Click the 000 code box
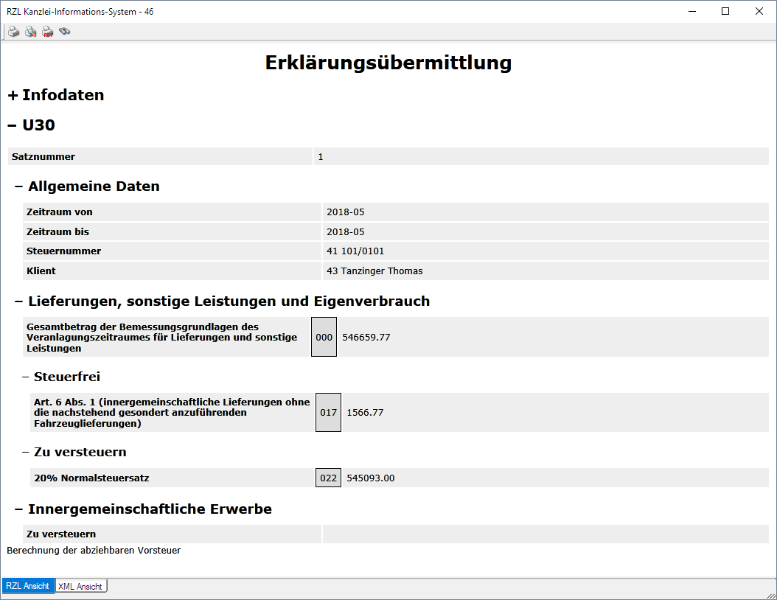Image resolution: width=777 pixels, height=600 pixels. (x=324, y=337)
